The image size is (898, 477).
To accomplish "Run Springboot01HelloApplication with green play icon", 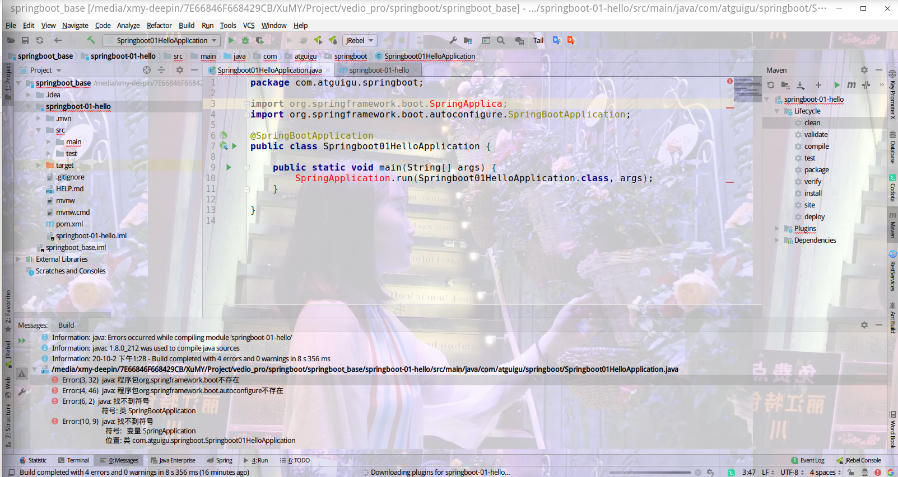I will click(x=231, y=40).
